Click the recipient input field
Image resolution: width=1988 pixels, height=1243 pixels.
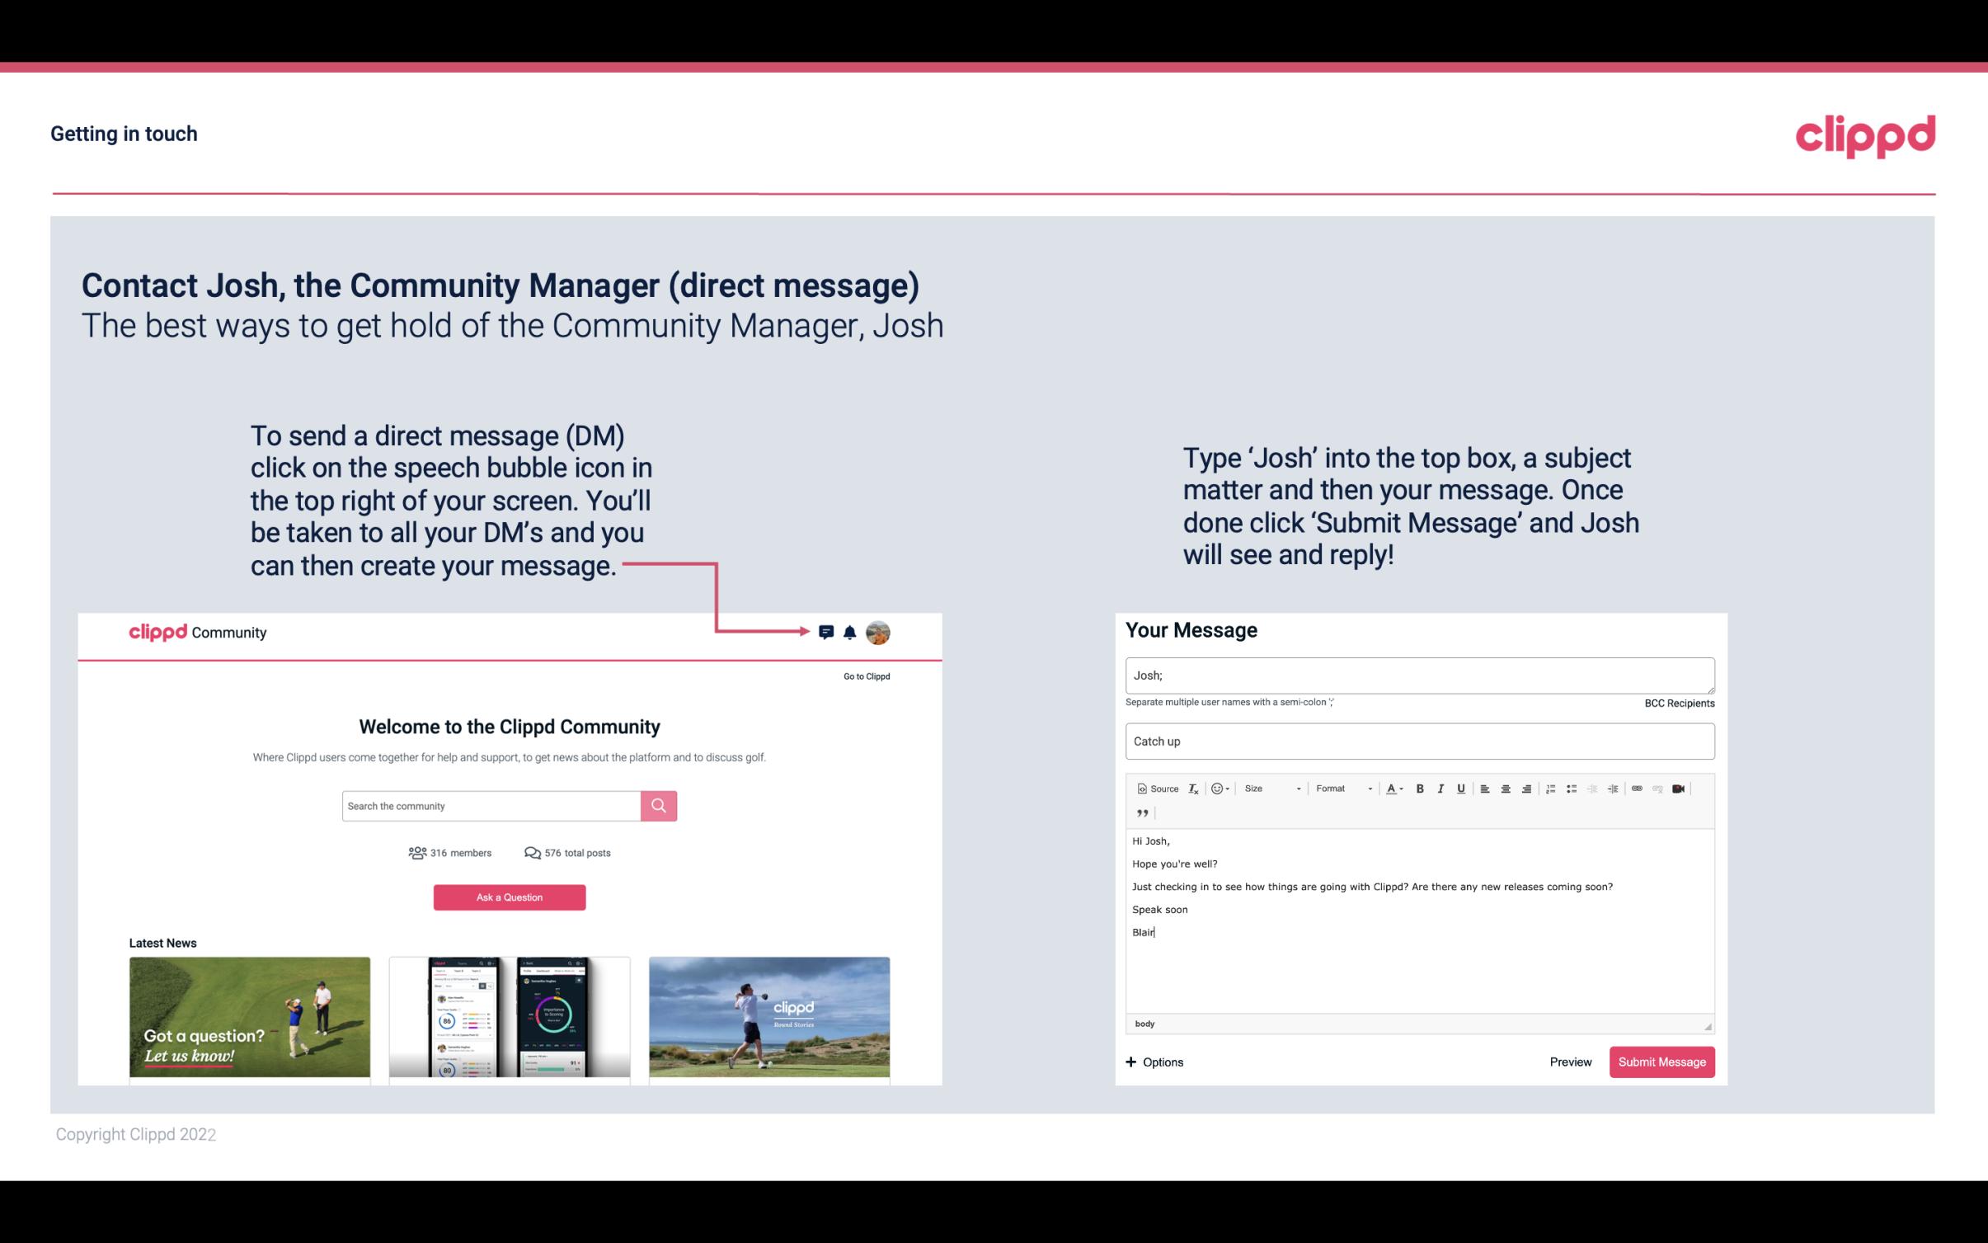[x=1420, y=676]
